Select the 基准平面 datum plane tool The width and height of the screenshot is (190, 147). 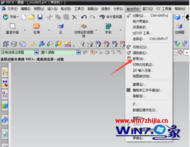[13, 28]
